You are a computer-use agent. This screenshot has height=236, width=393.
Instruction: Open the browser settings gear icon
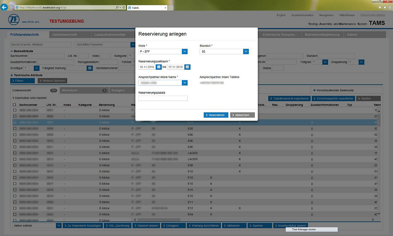pyautogui.click(x=390, y=7)
